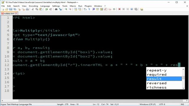Click the Redo arrow icon
Image resolution: width=189 pixels, height=106 pixels.
(50, 9)
